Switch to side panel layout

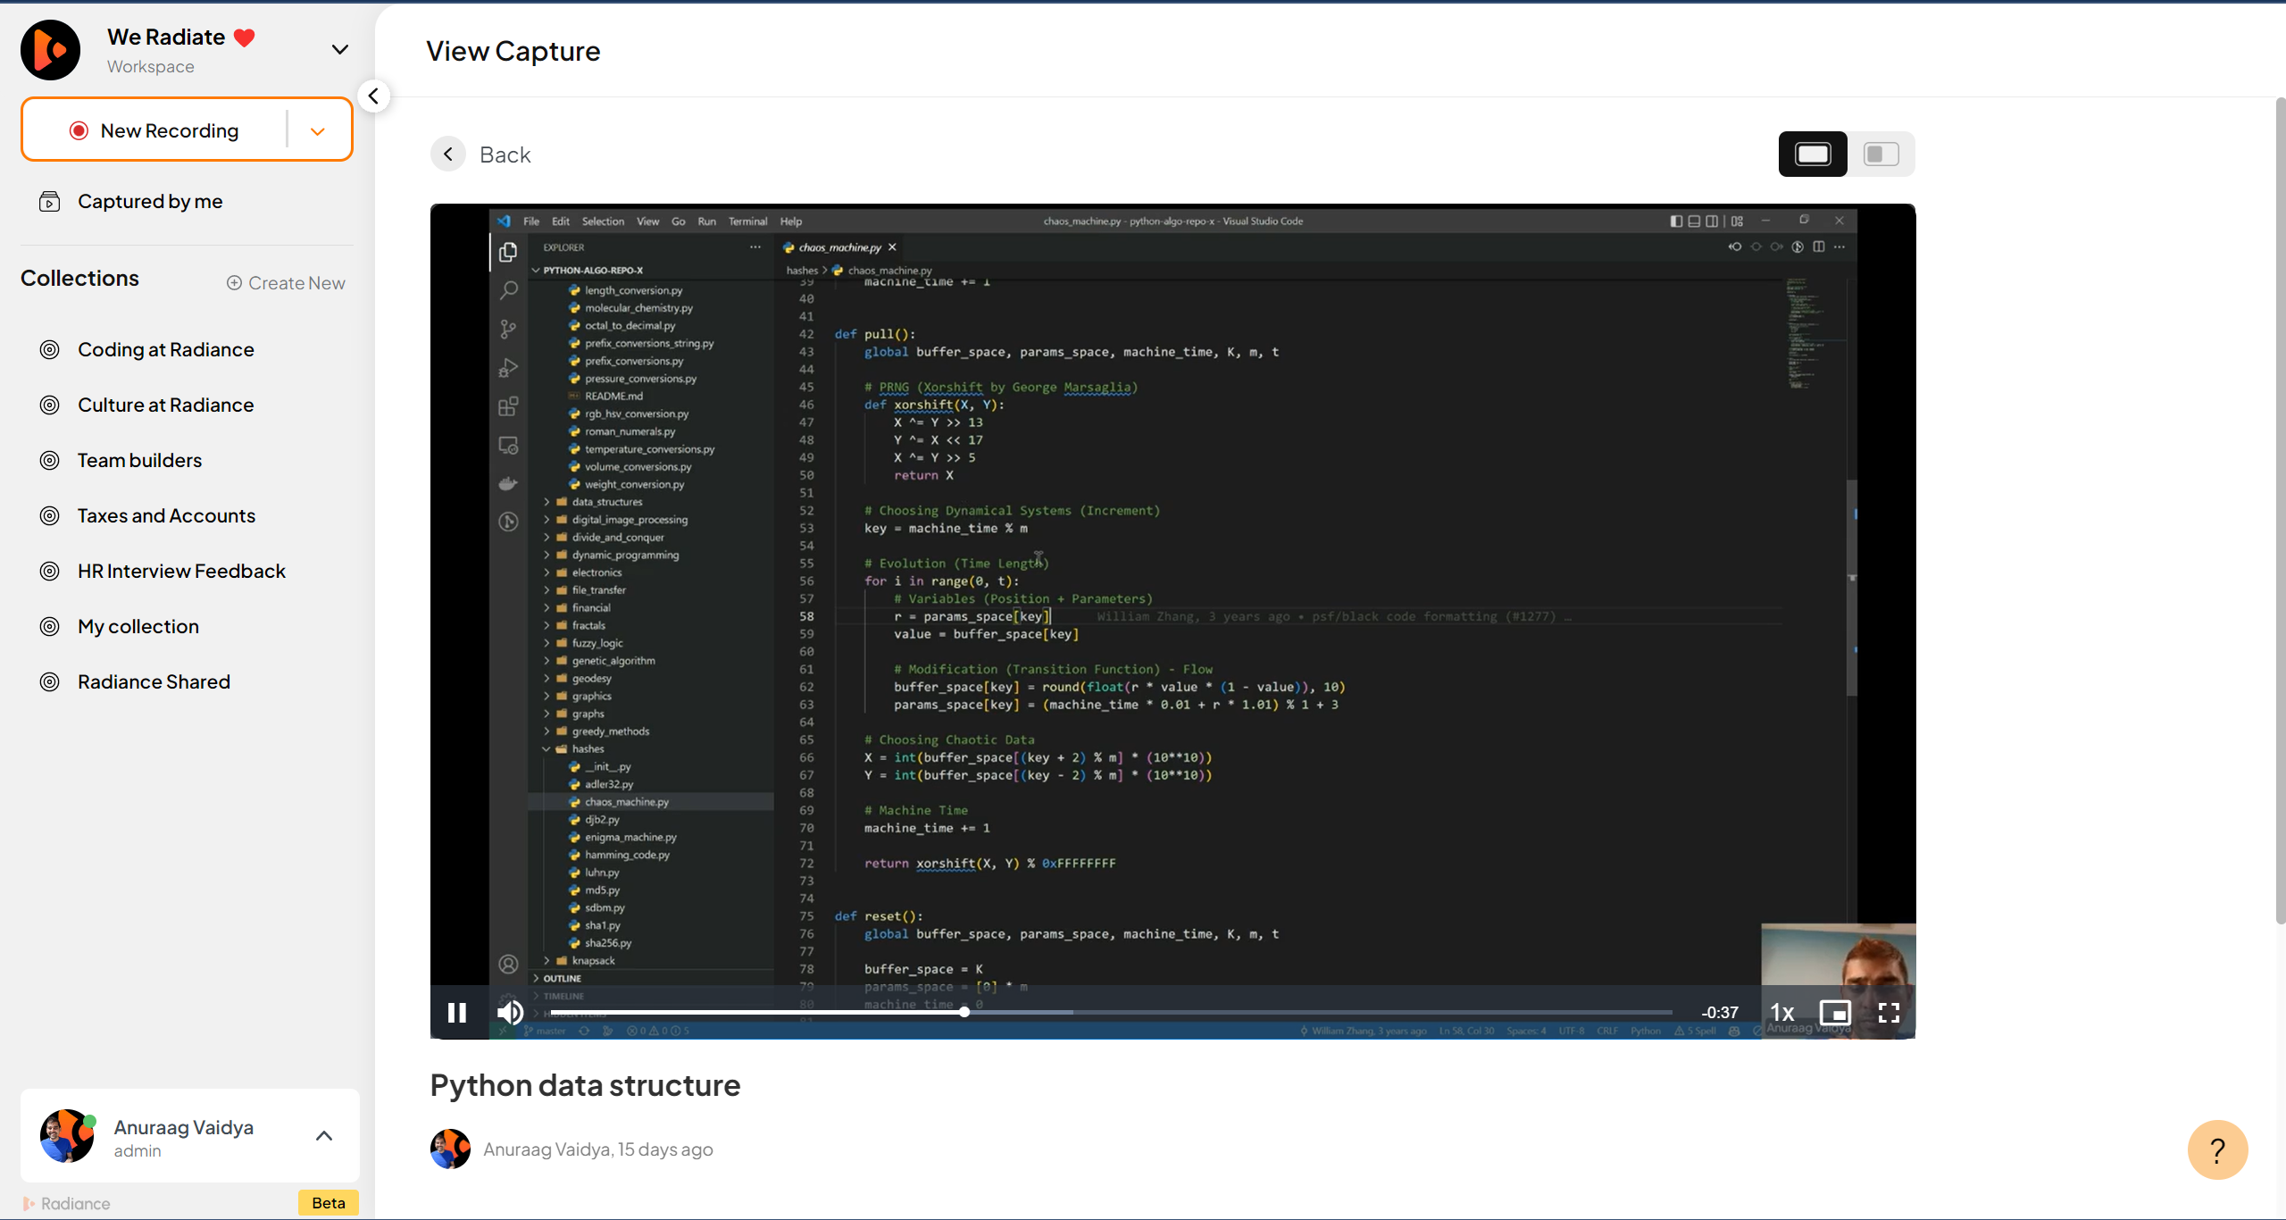pyautogui.click(x=1881, y=155)
